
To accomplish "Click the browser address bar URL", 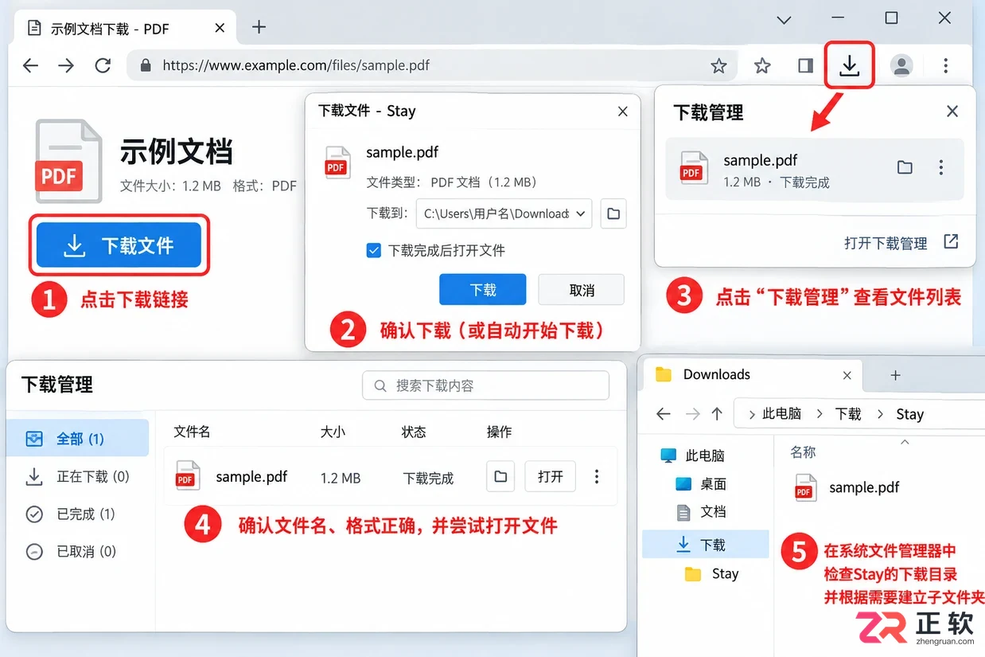I will click(296, 65).
